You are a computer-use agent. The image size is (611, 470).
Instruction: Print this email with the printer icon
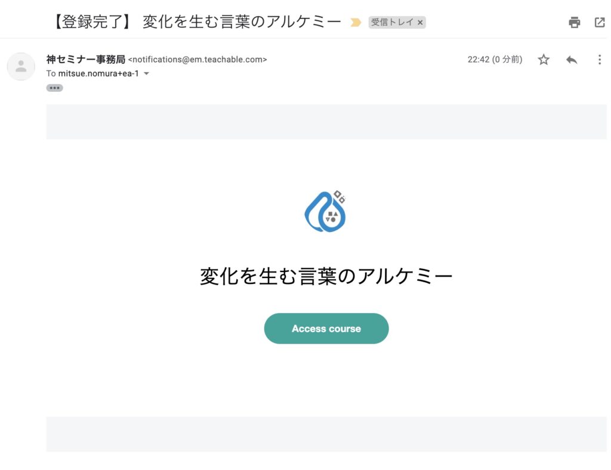coord(574,22)
